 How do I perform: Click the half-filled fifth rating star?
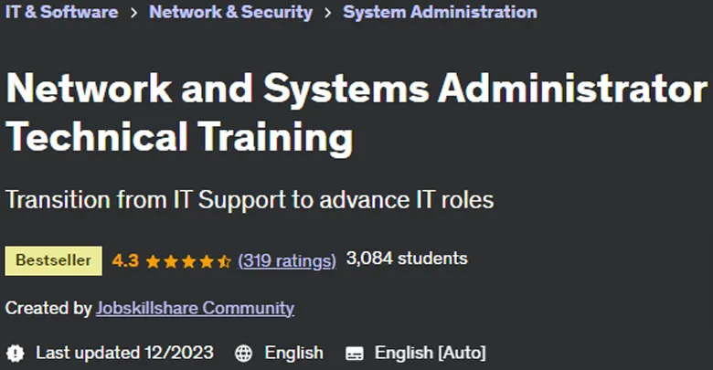(224, 261)
